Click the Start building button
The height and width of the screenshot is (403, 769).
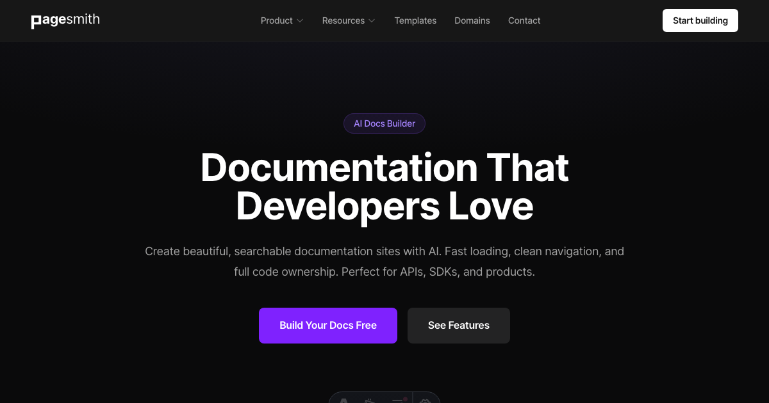[700, 20]
